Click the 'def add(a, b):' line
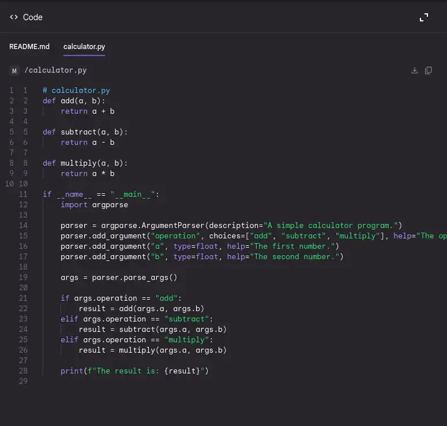Screen dimensions: 447x426 click(x=74, y=100)
